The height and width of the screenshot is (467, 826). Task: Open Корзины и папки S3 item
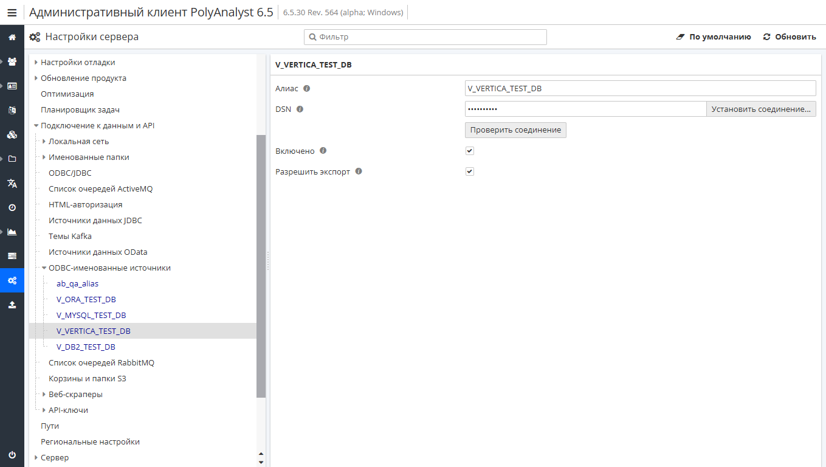pyautogui.click(x=87, y=378)
